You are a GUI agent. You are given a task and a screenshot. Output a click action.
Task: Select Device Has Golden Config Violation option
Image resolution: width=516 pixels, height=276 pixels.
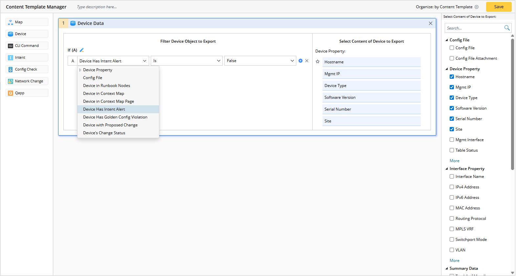point(115,117)
